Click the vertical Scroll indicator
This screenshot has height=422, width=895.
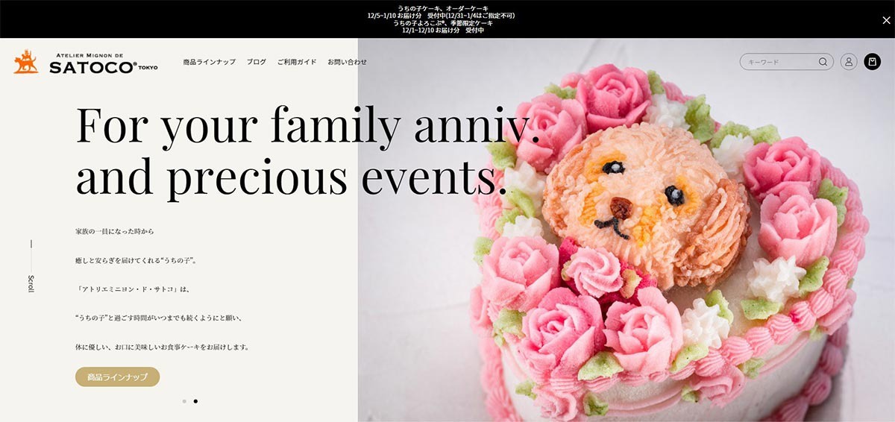coord(31,266)
